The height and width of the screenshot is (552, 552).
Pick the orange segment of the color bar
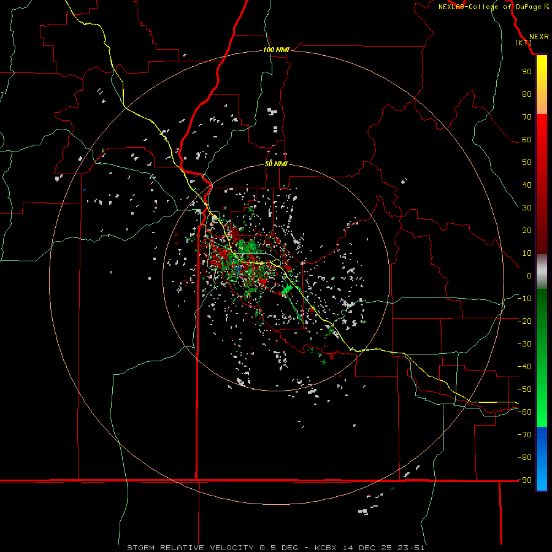point(542,104)
